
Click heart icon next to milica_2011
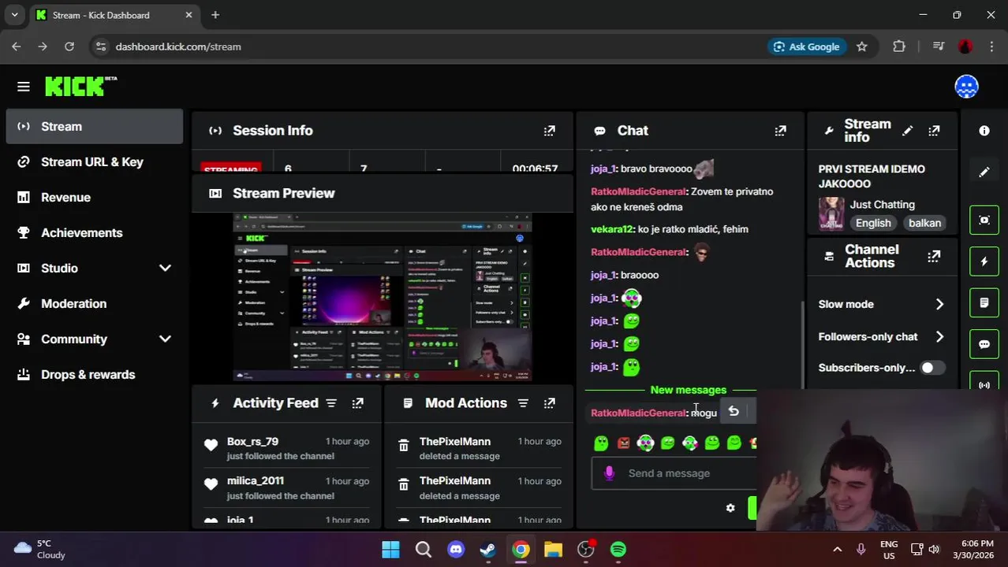click(211, 485)
